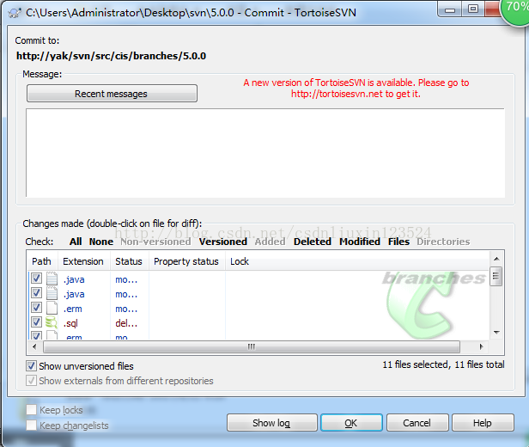Sort list by Extension column header

[83, 261]
